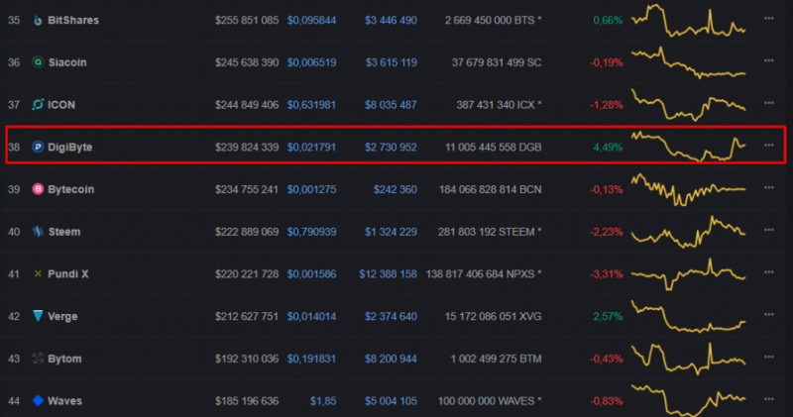Open the more options menu for Siacoin

[x=769, y=60]
